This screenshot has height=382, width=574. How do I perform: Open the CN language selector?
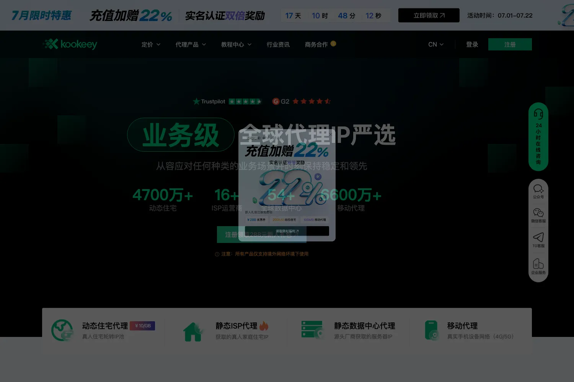pos(436,44)
